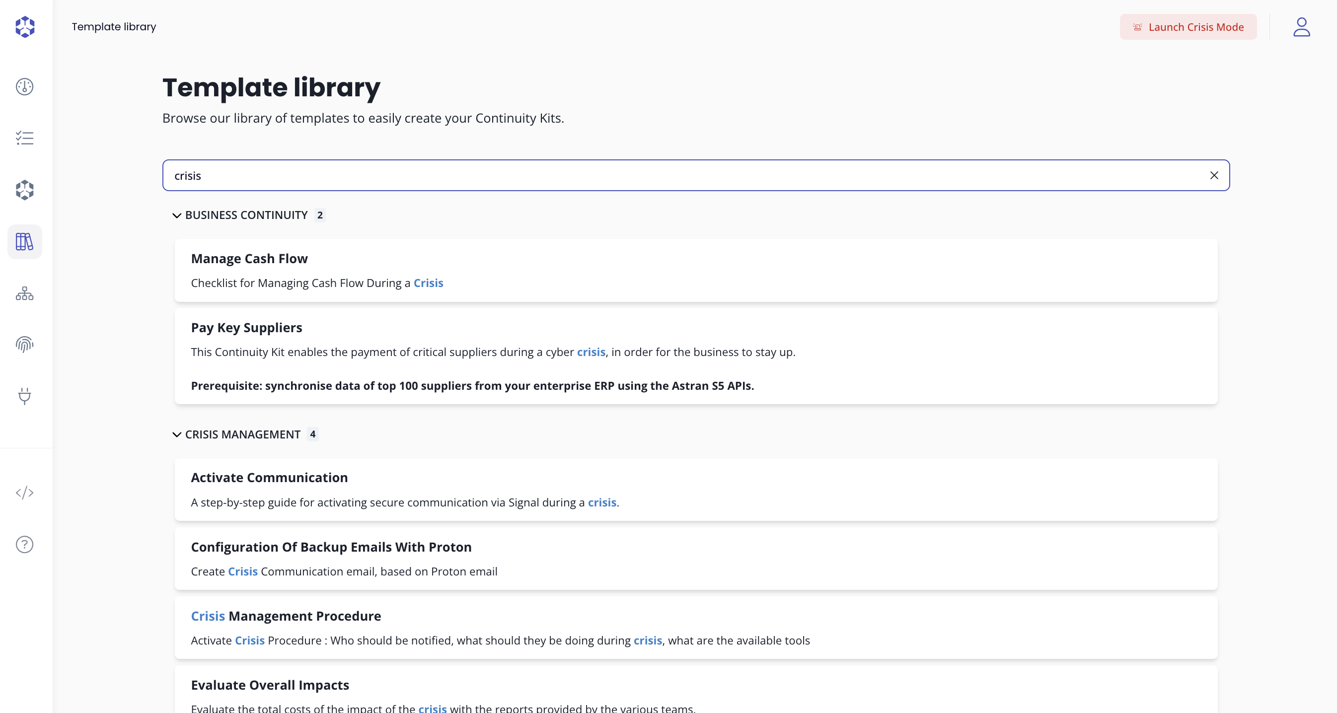
Task: Click the grey hexagon kits sidebar icon
Action: (24, 190)
